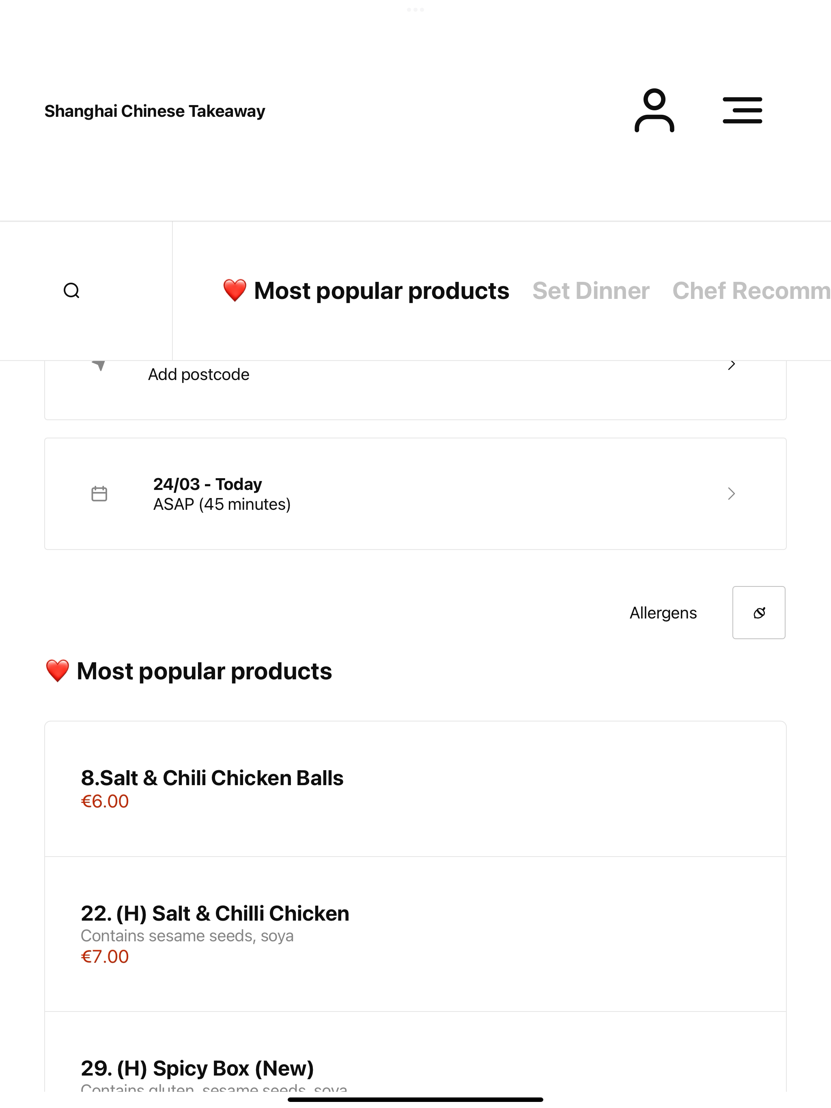This screenshot has height=1108, width=831.
Task: Click the Shanghai Chinese Takeaway title
Action: [155, 111]
